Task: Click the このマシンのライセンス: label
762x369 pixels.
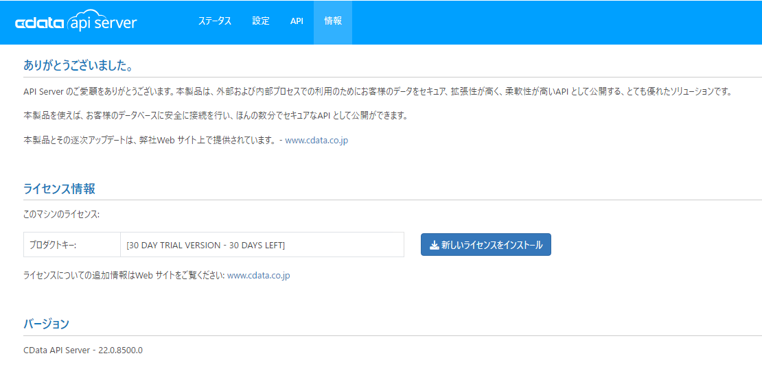Action: (x=61, y=214)
